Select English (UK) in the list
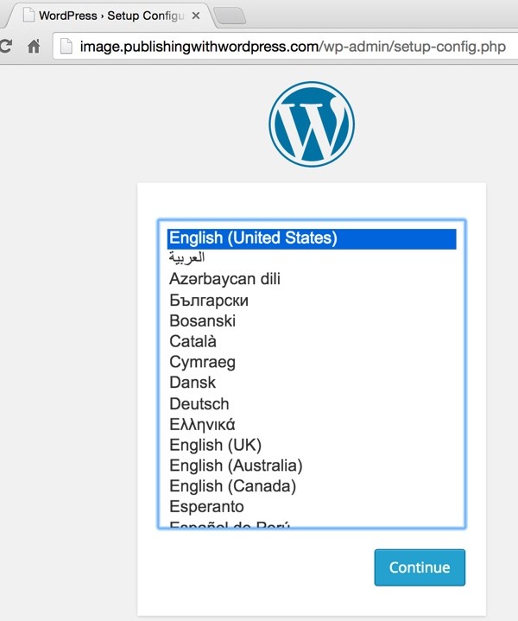 pos(312,445)
